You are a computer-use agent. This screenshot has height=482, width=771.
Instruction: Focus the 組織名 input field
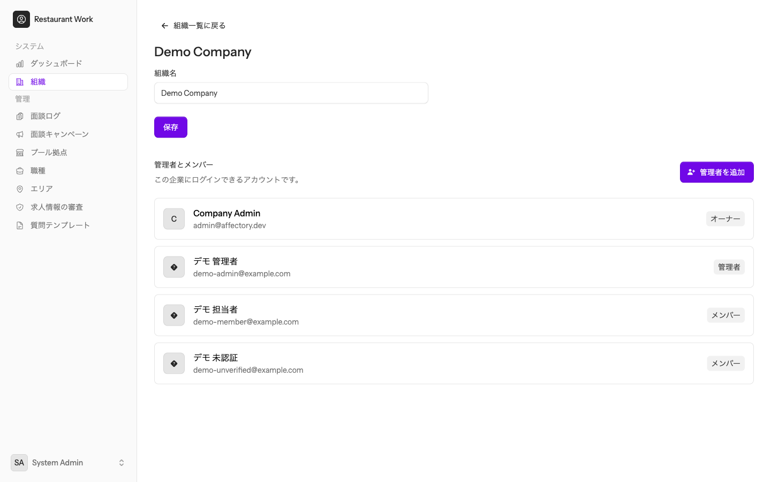pos(291,93)
